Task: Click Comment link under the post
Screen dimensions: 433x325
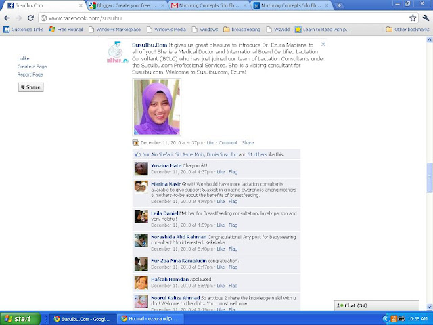Action: [228, 143]
